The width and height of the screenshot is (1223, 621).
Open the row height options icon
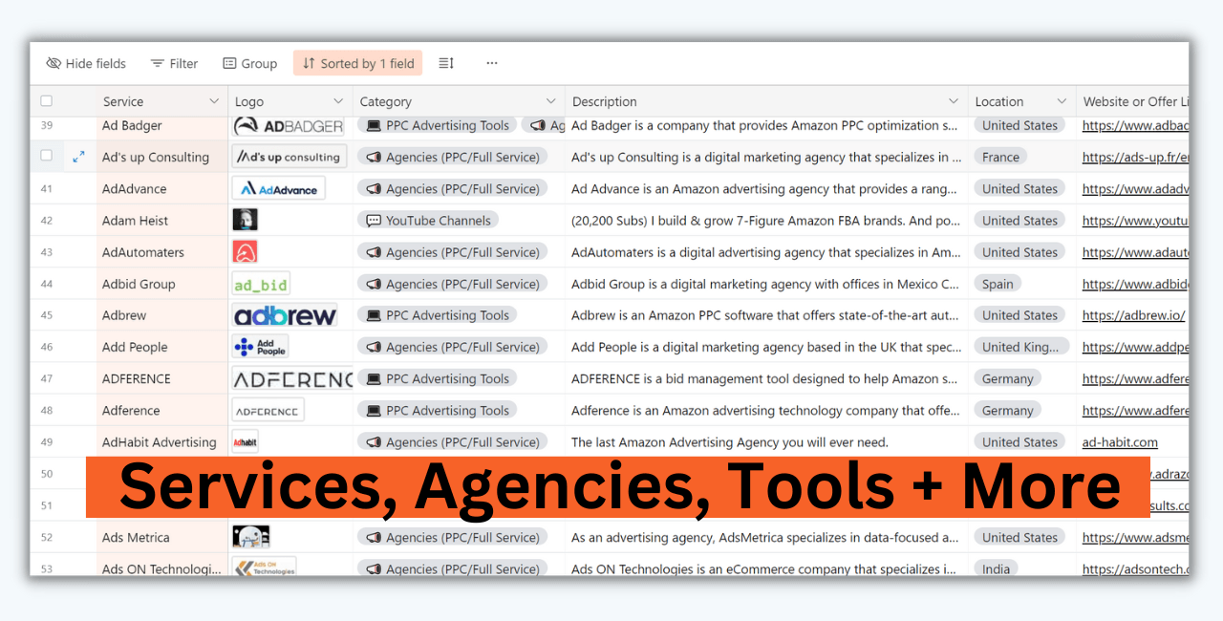tap(446, 63)
